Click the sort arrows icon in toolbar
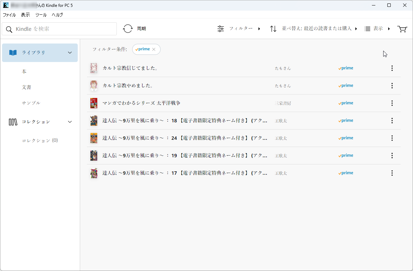 [273, 28]
